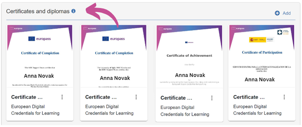The width and height of the screenshot is (302, 127).
Task: Open the three-dot menu on Certificate of Achievement card
Action: coord(212,98)
